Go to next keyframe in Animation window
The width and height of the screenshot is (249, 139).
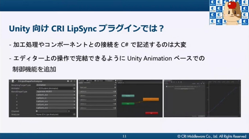[179, 82]
